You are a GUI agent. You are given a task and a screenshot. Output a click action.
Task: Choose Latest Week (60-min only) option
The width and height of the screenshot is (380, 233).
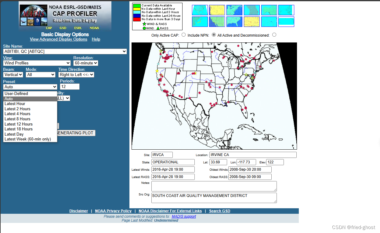click(x=30, y=139)
